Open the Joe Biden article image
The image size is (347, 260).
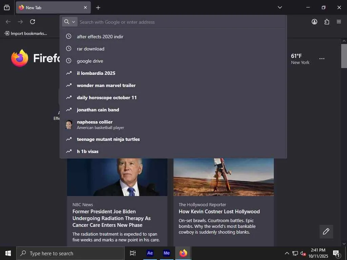[x=117, y=177]
